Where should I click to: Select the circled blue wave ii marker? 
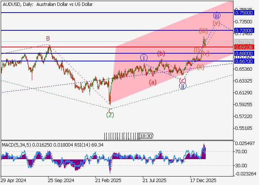pyautogui.click(x=182, y=86)
